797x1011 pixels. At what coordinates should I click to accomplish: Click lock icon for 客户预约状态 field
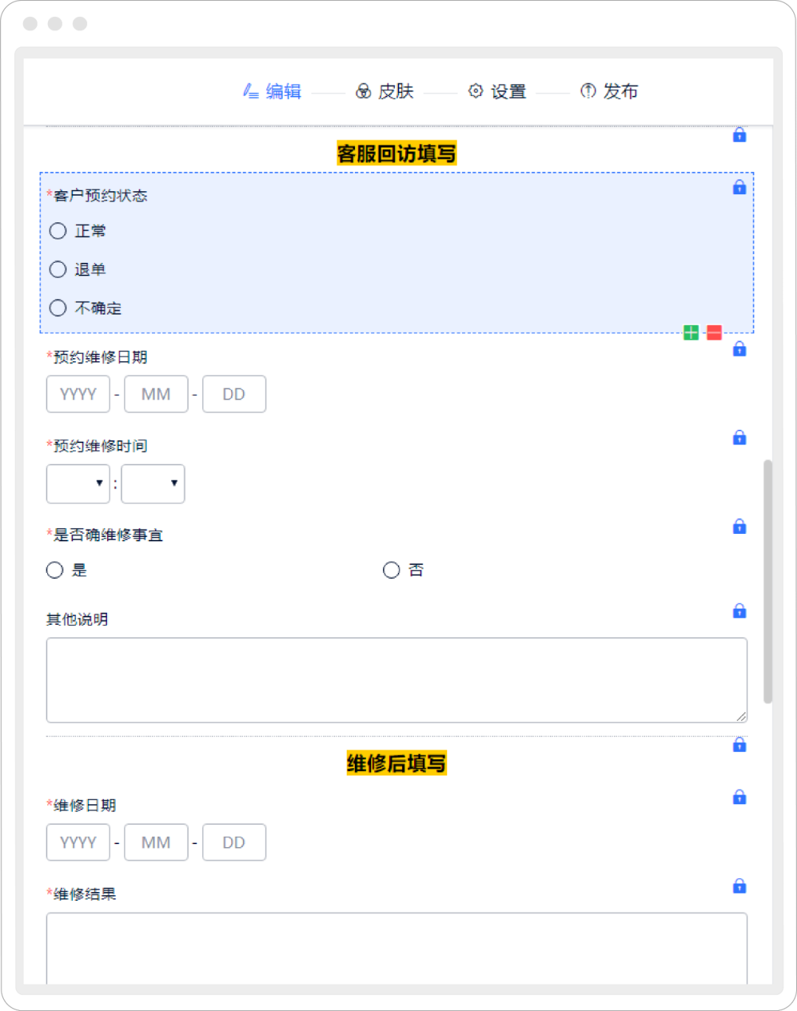coord(739,188)
